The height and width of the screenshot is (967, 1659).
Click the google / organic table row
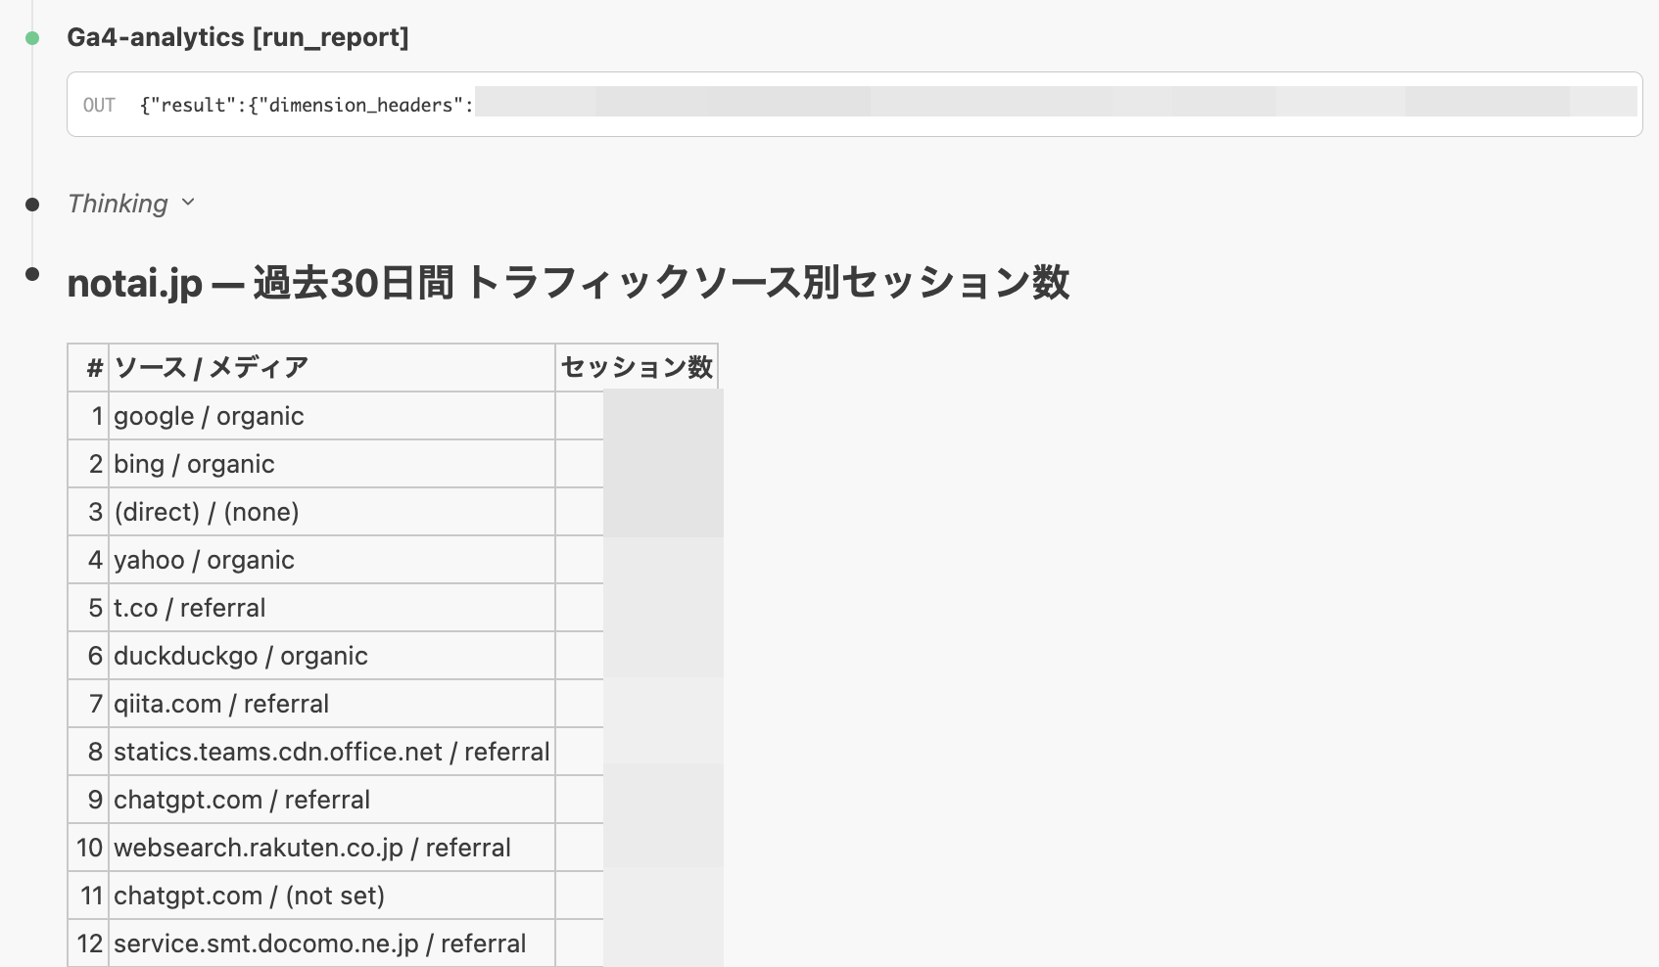click(209, 415)
